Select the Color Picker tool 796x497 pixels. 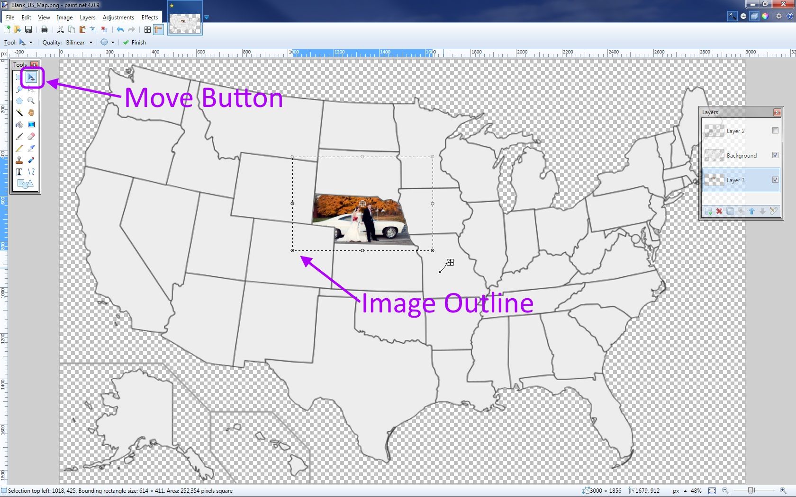pyautogui.click(x=31, y=148)
